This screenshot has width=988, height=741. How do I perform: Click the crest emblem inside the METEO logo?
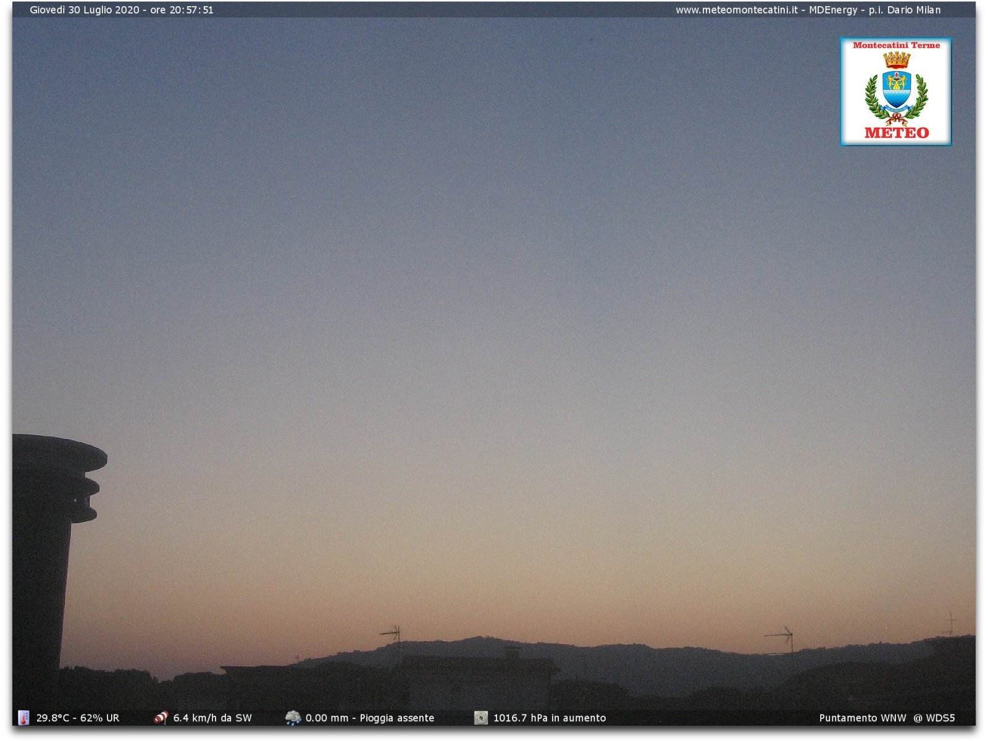coord(897,88)
